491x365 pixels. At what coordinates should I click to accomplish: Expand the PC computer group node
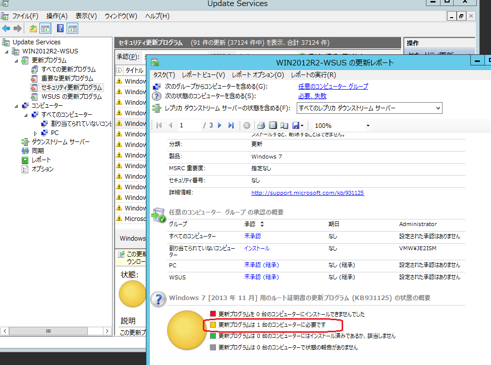click(x=35, y=133)
